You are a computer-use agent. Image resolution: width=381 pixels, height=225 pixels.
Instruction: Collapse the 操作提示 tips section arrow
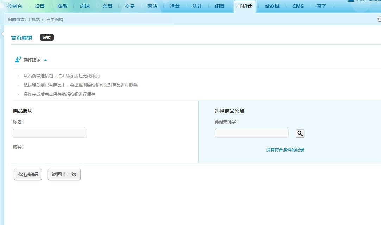[45, 60]
